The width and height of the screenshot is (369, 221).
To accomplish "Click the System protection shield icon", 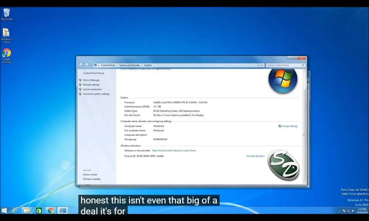I will click(80, 89).
